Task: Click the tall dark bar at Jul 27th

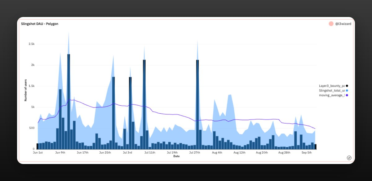Action: [x=197, y=104]
